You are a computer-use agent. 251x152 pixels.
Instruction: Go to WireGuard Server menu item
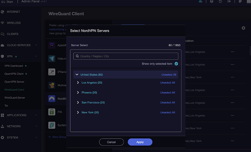(x=15, y=98)
